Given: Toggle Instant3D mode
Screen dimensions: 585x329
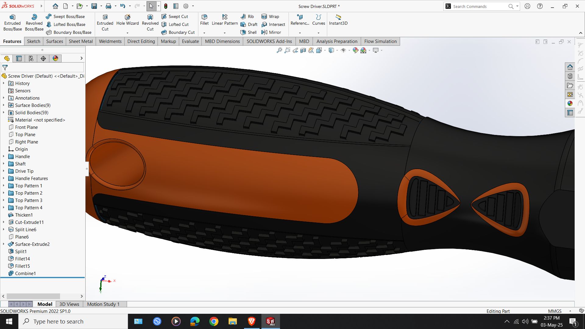Looking at the screenshot, I should coord(338,20).
